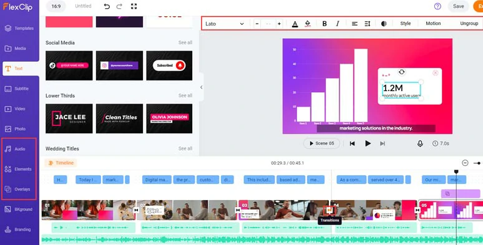Collapse the left text panel arrow
The width and height of the screenshot is (483, 245).
click(202, 87)
